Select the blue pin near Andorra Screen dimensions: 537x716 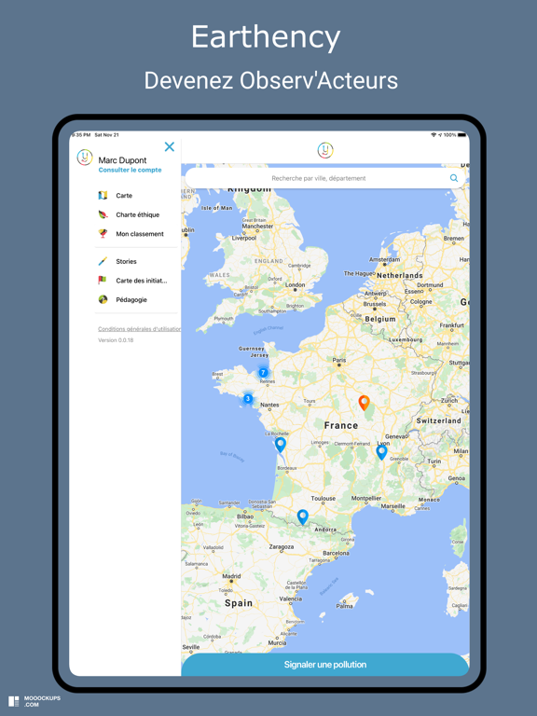click(x=303, y=516)
